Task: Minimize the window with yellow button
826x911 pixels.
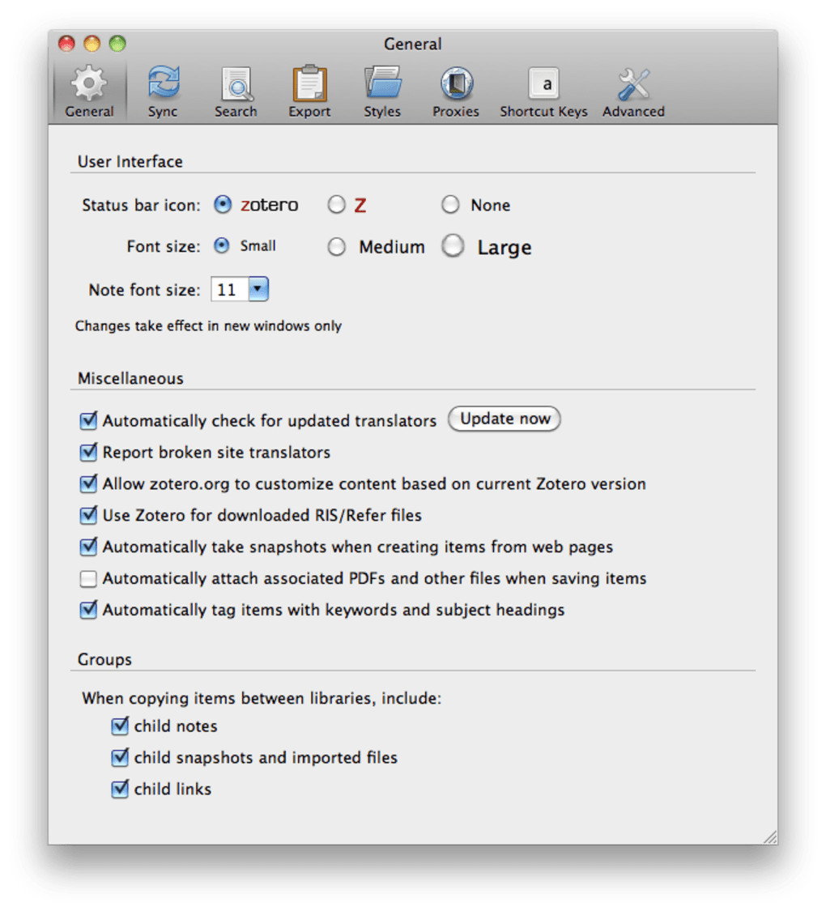Action: pyautogui.click(x=92, y=44)
